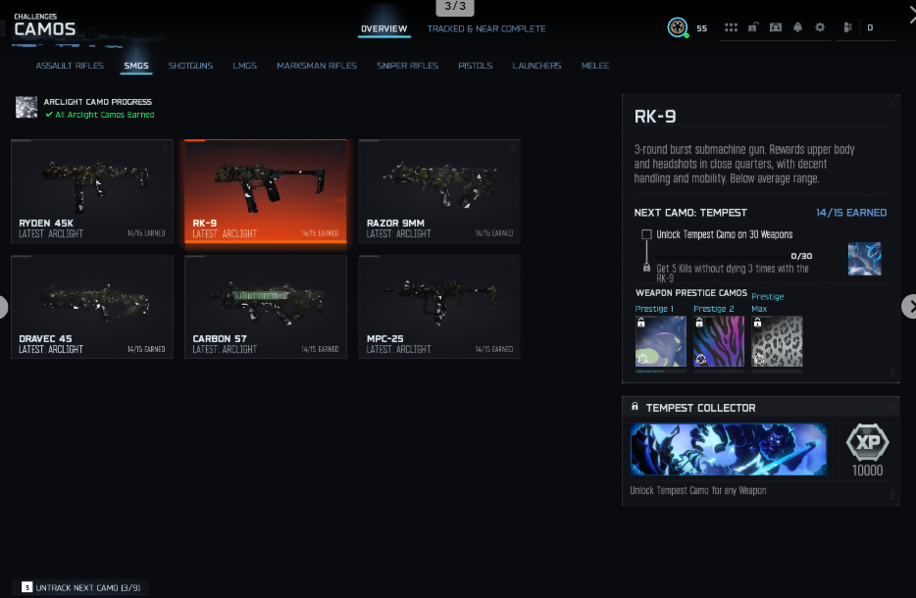
Task: Open Tracked & Near Complete tab
Action: coord(485,28)
